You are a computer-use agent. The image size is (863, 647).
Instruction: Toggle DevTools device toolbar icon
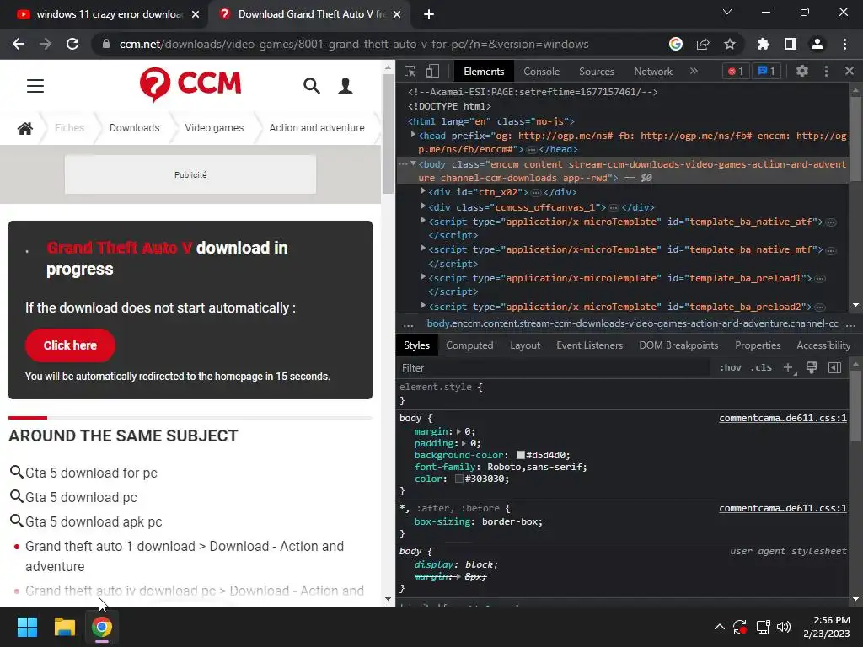coord(432,71)
